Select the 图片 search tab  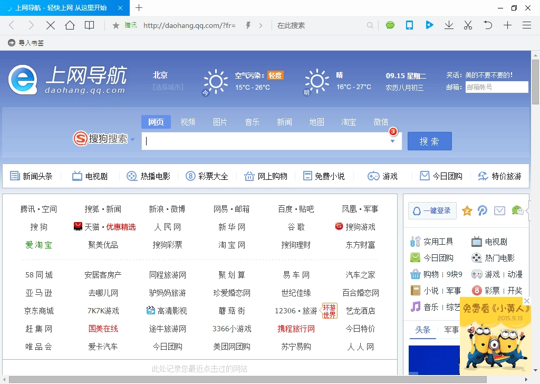[220, 122]
